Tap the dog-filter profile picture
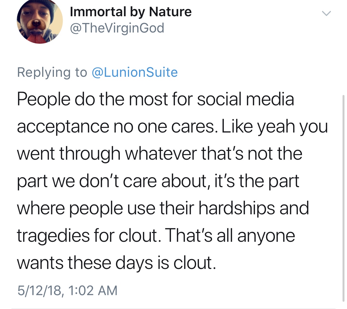Viewport: 347px width, 309px height. tap(40, 21)
